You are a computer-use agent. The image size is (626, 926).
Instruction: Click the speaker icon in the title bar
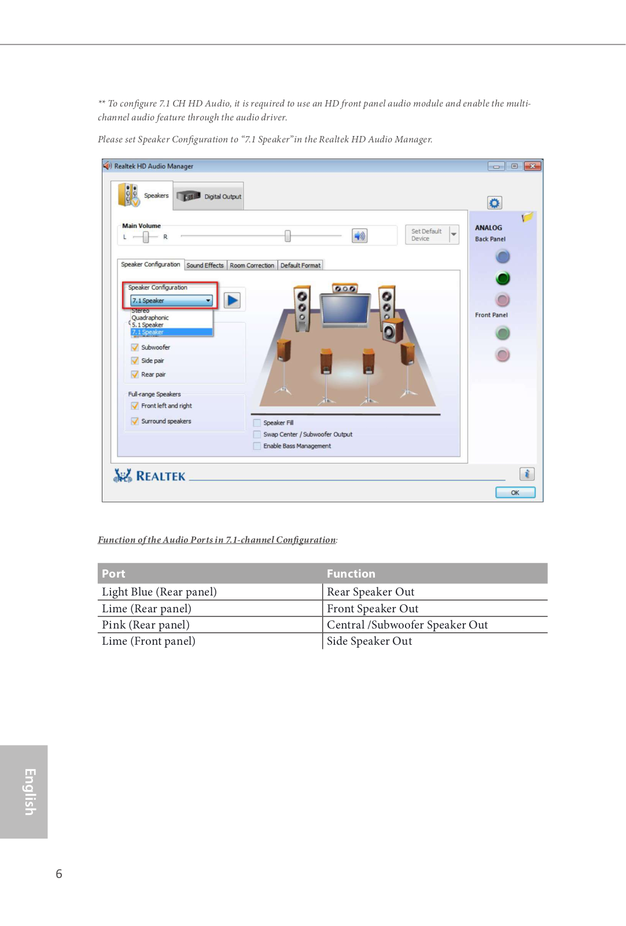108,166
